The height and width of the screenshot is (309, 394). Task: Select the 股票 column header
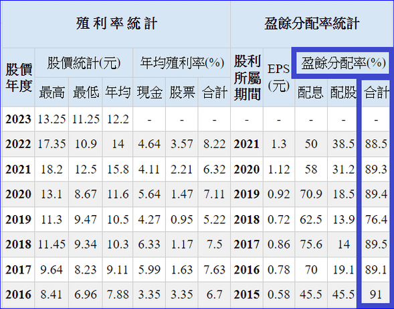(182, 92)
